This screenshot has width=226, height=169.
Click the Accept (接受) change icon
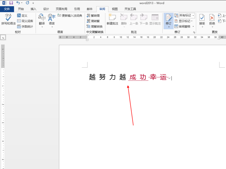202,19
